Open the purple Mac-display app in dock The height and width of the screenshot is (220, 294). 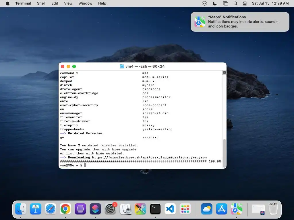pyautogui.click(x=80, y=209)
